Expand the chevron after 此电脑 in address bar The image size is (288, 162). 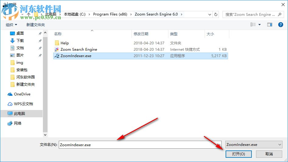coord(60,14)
